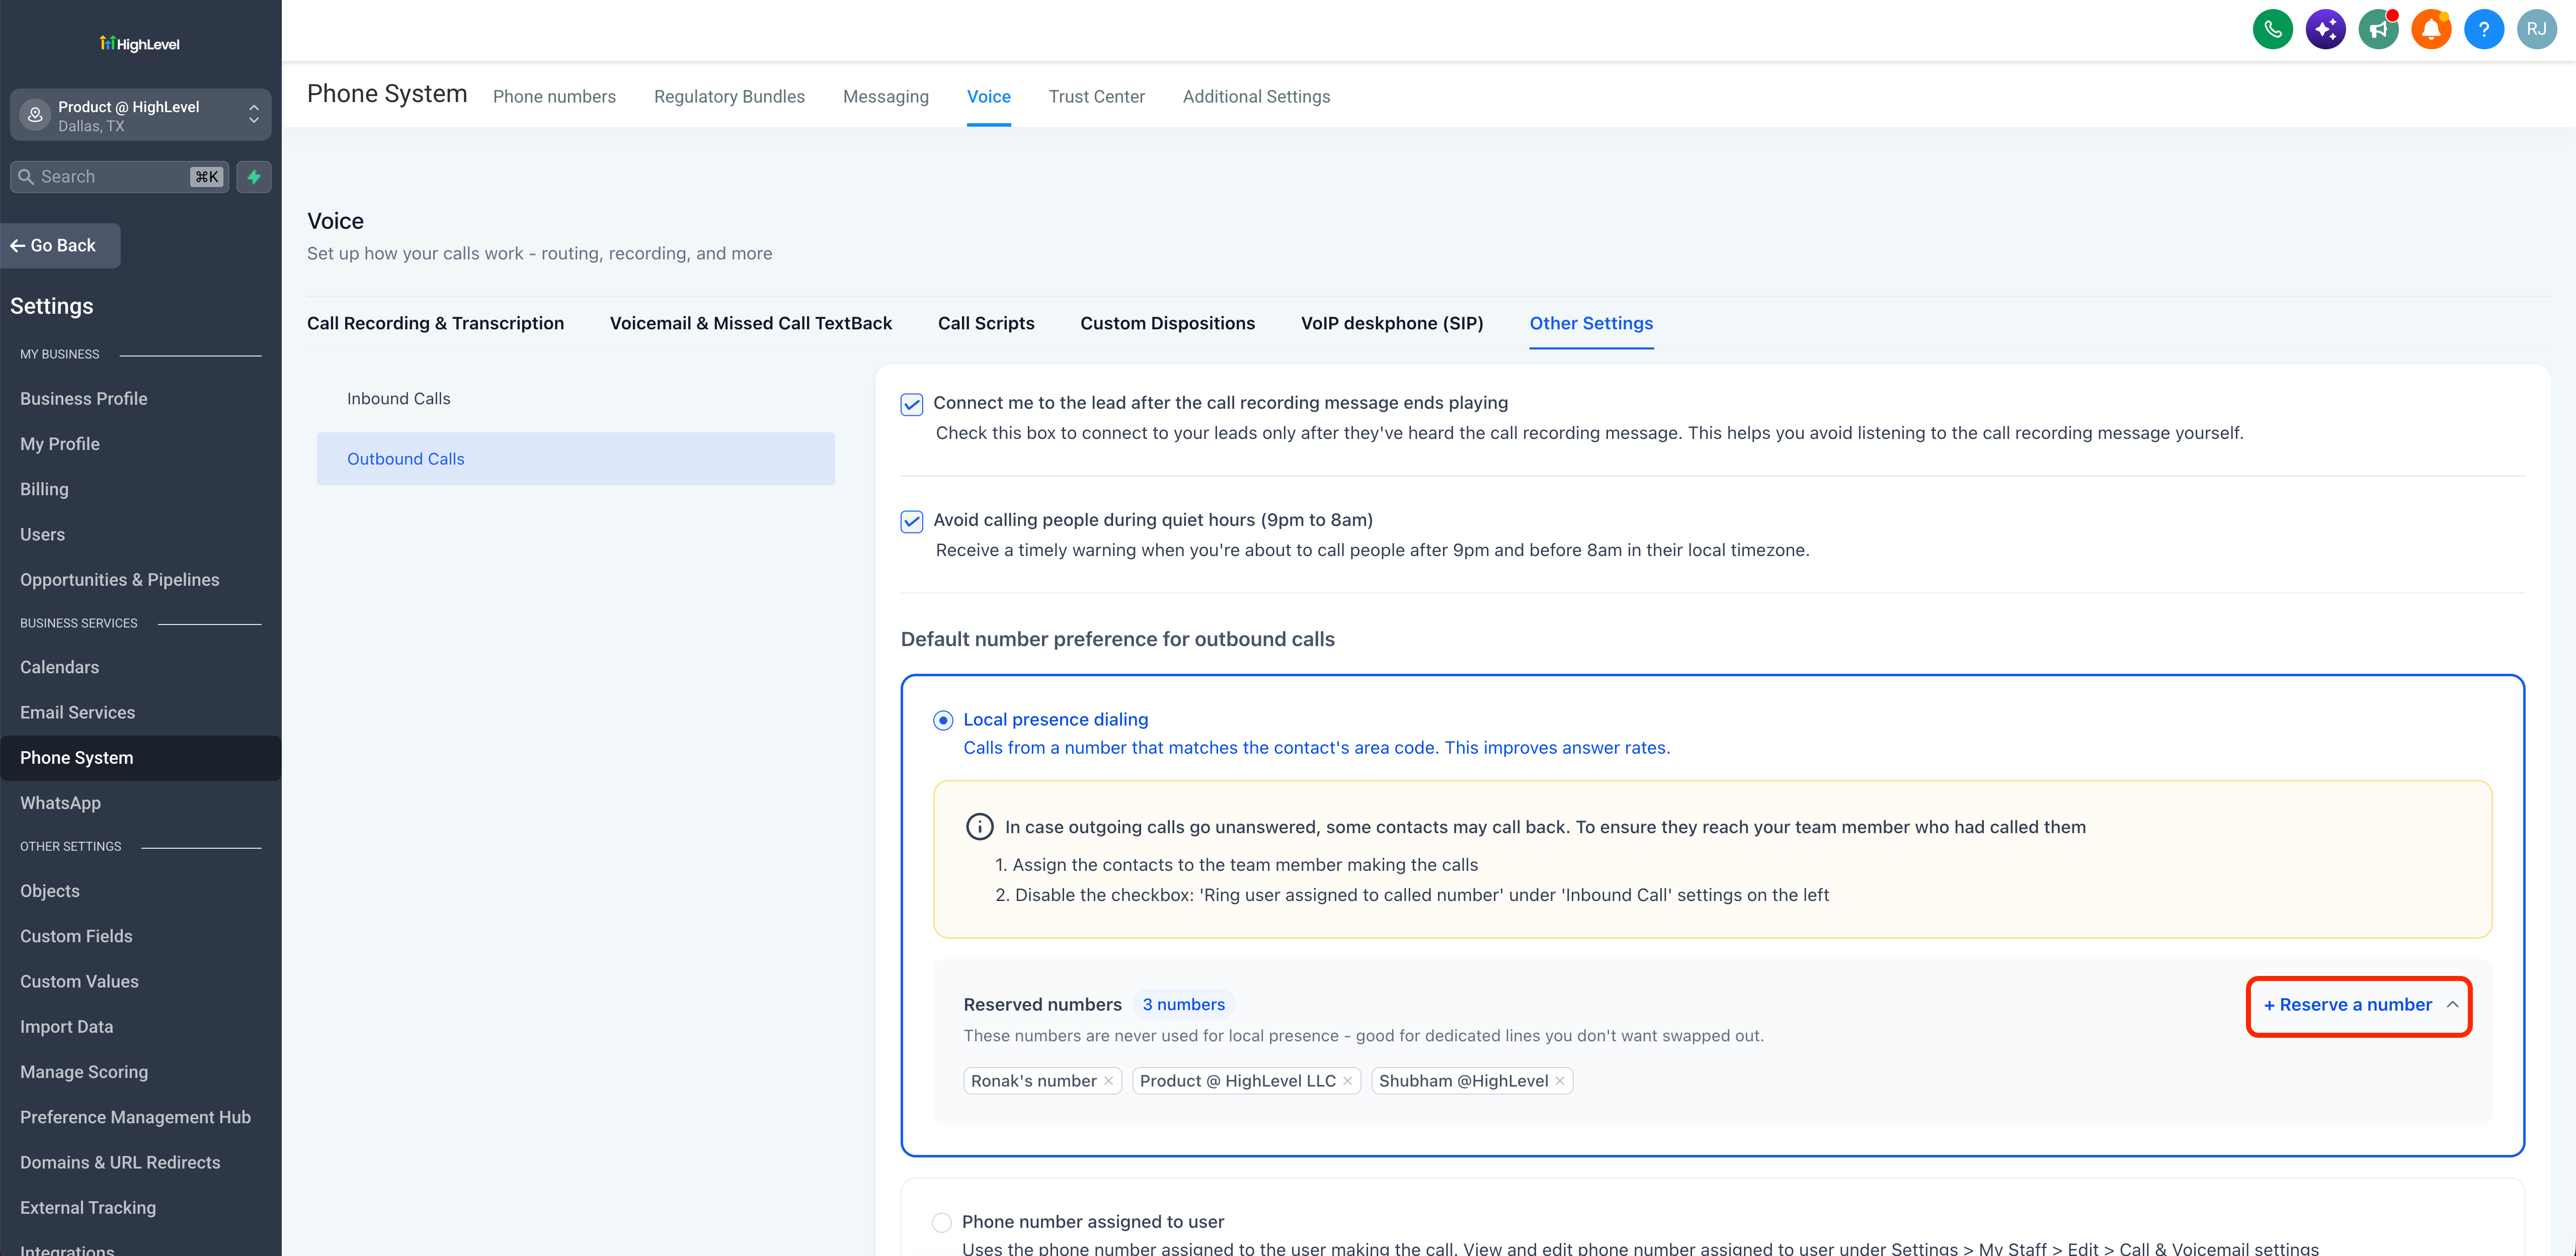Click the Go Back button
Viewport: 2576px width, 1256px height.
click(x=60, y=246)
